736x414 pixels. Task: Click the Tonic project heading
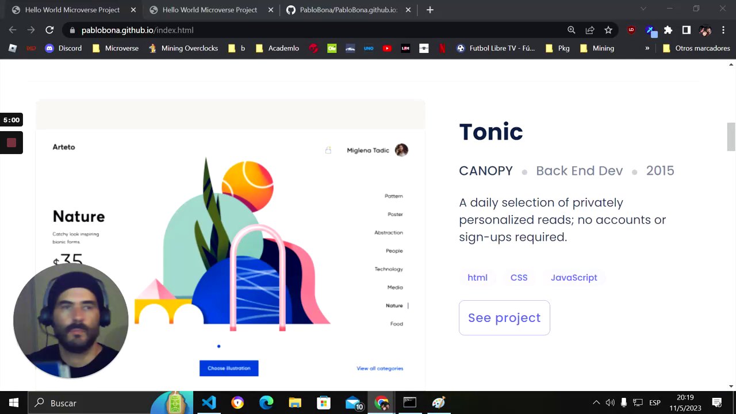[x=491, y=132]
